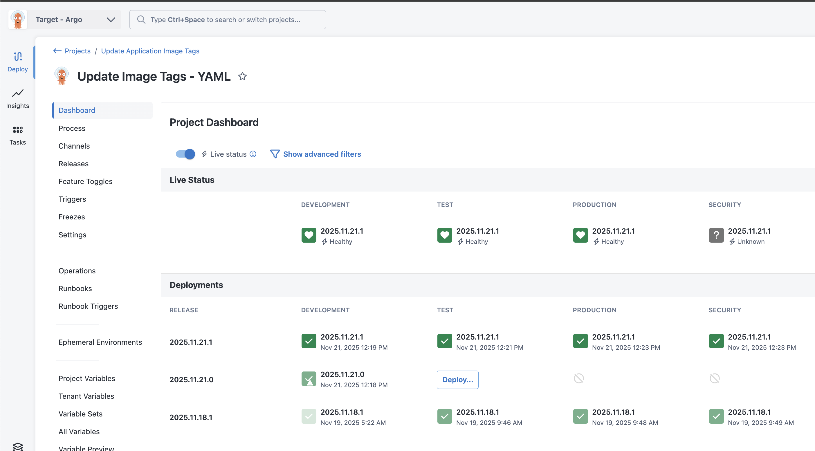Click inside the project search field
Viewport: 815px width, 451px height.
(227, 19)
